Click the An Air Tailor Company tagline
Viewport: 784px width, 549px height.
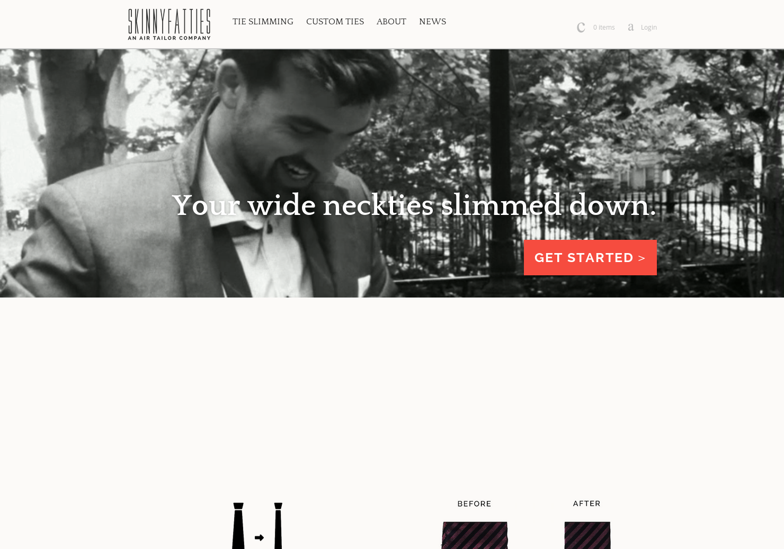click(169, 38)
